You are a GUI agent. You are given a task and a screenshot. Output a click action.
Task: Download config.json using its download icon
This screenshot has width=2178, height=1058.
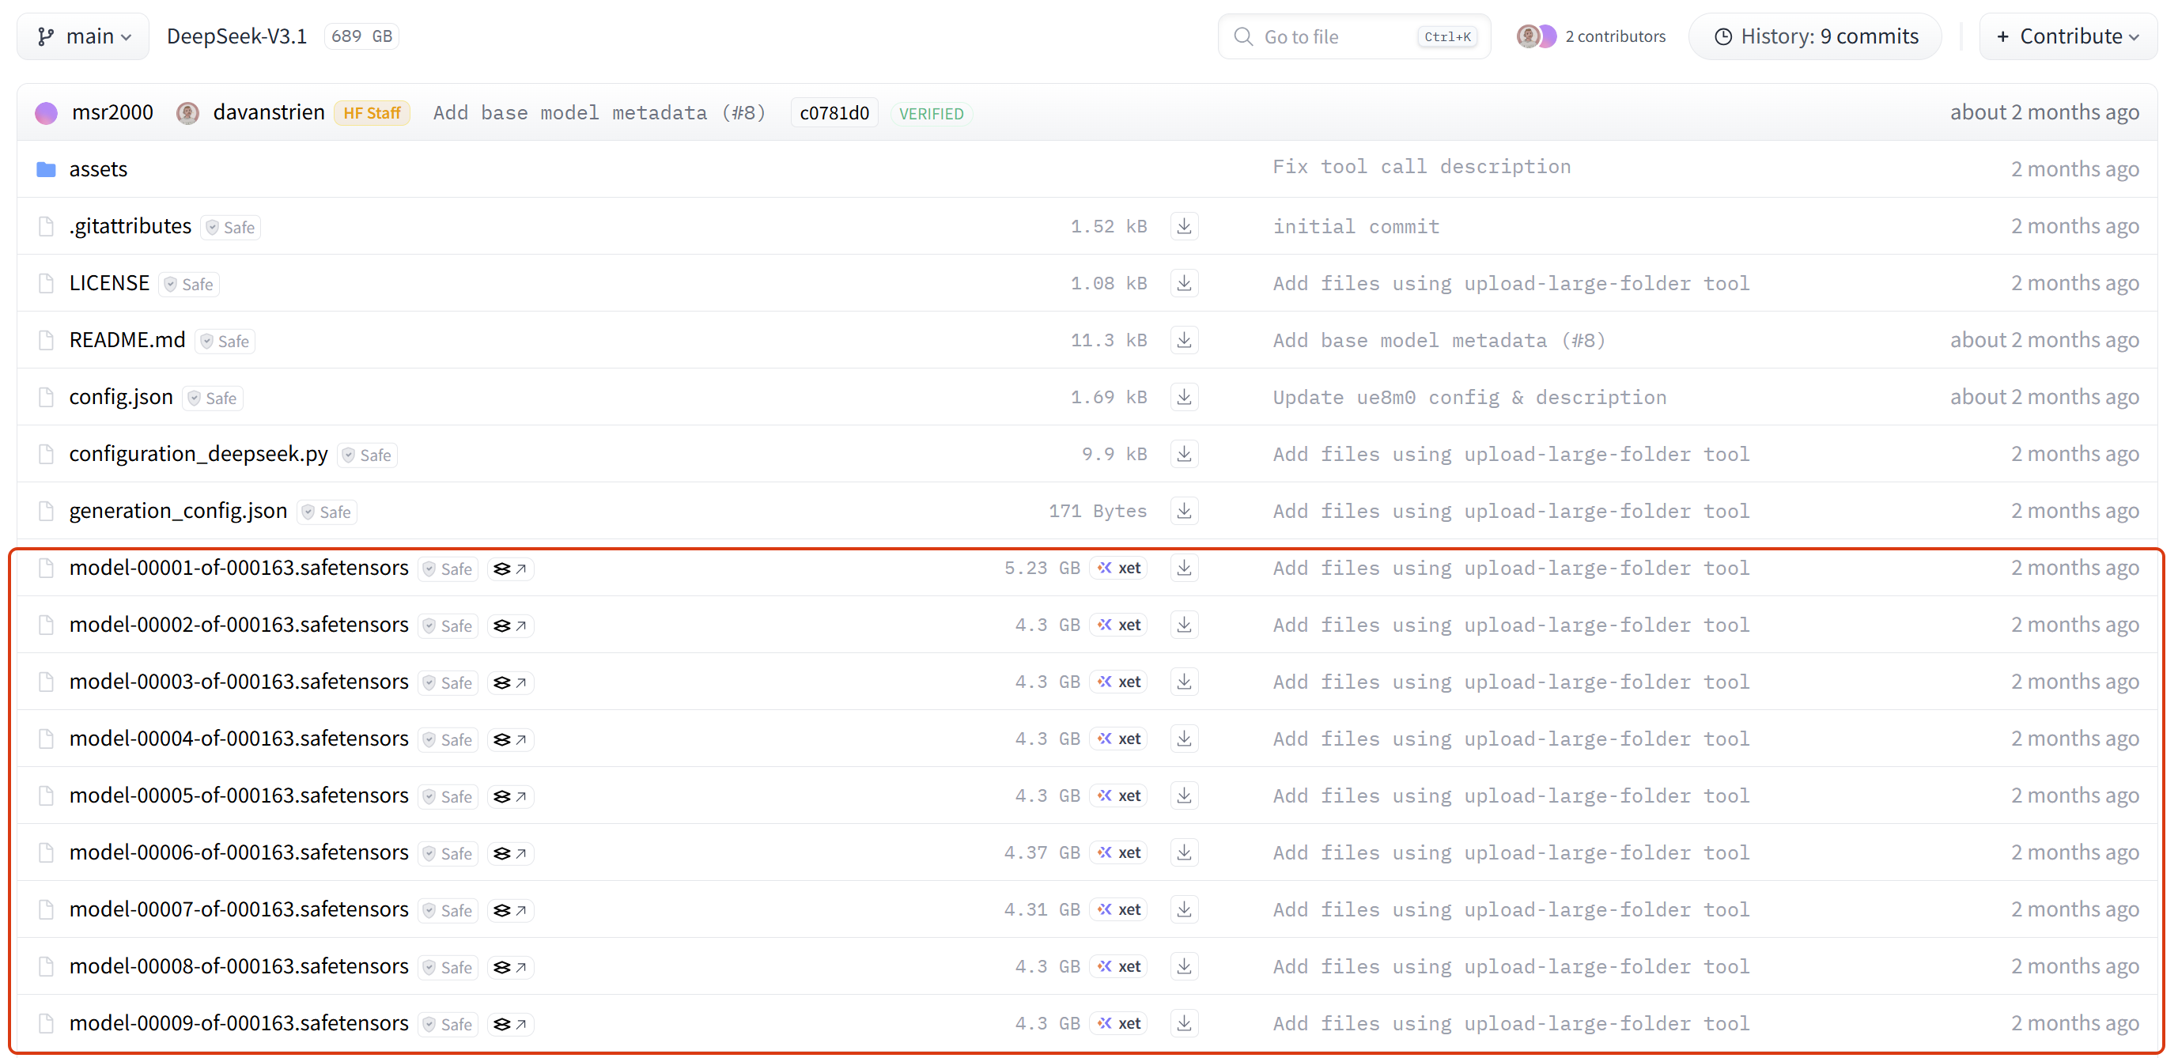click(1184, 397)
